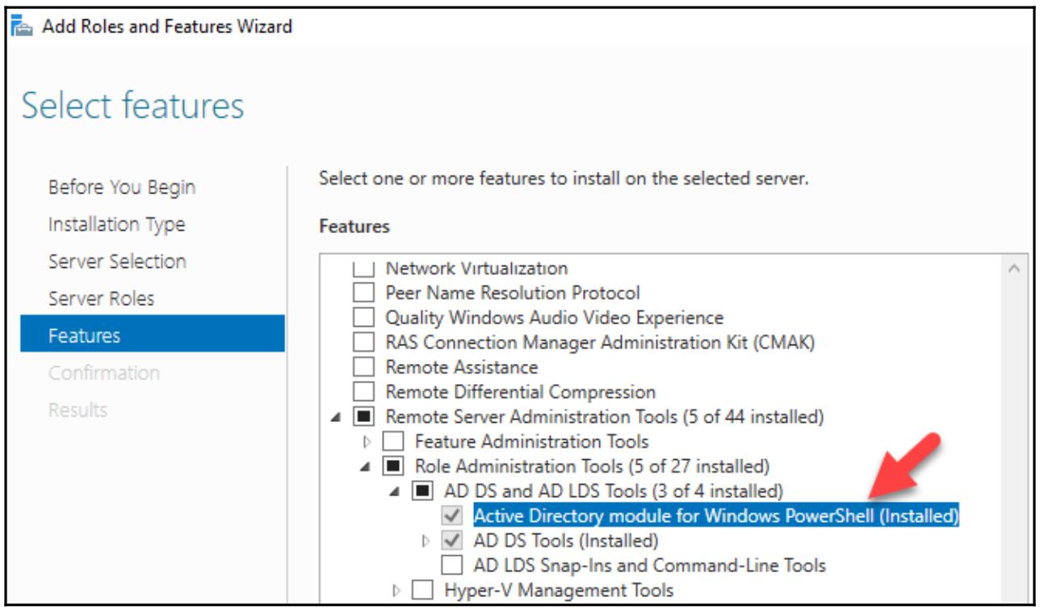
Task: Check AD LDS Snap-Ins and Command-Line Tools
Action: (452, 565)
